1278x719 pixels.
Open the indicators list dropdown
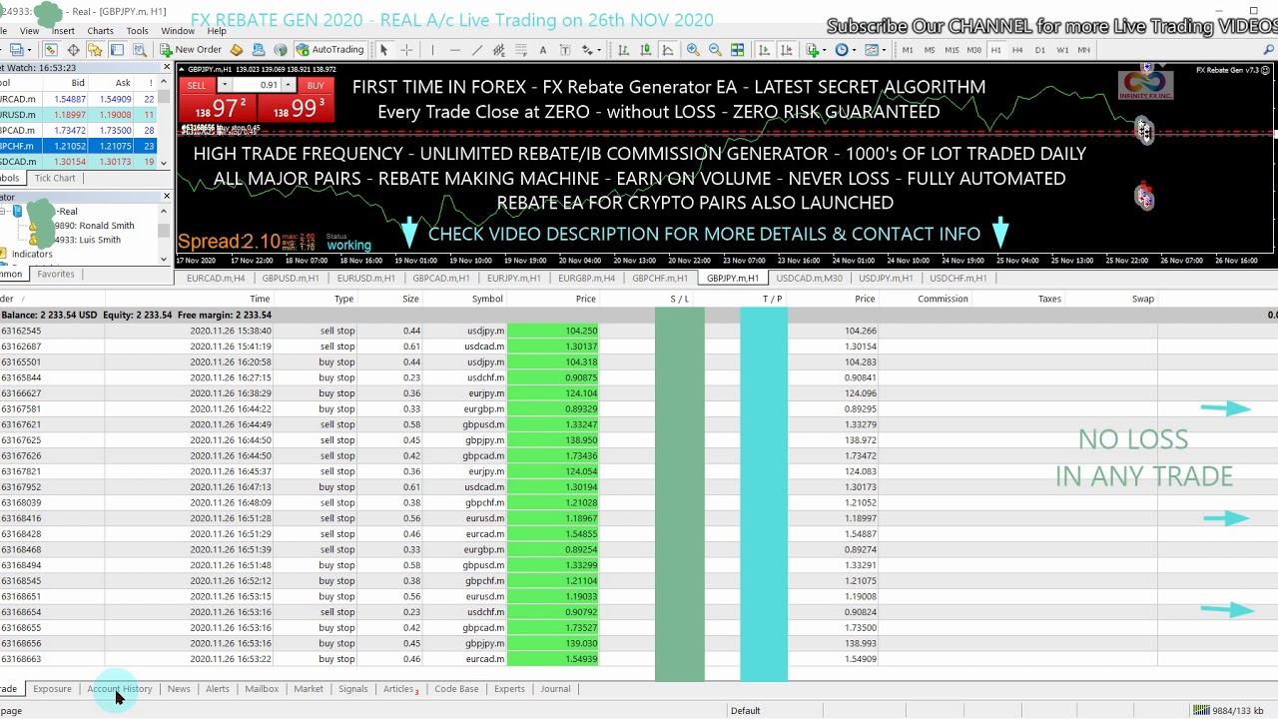click(x=825, y=50)
